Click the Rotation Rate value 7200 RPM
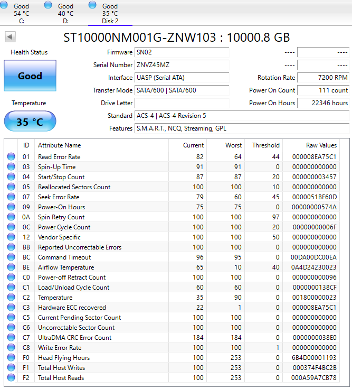 tap(324, 78)
